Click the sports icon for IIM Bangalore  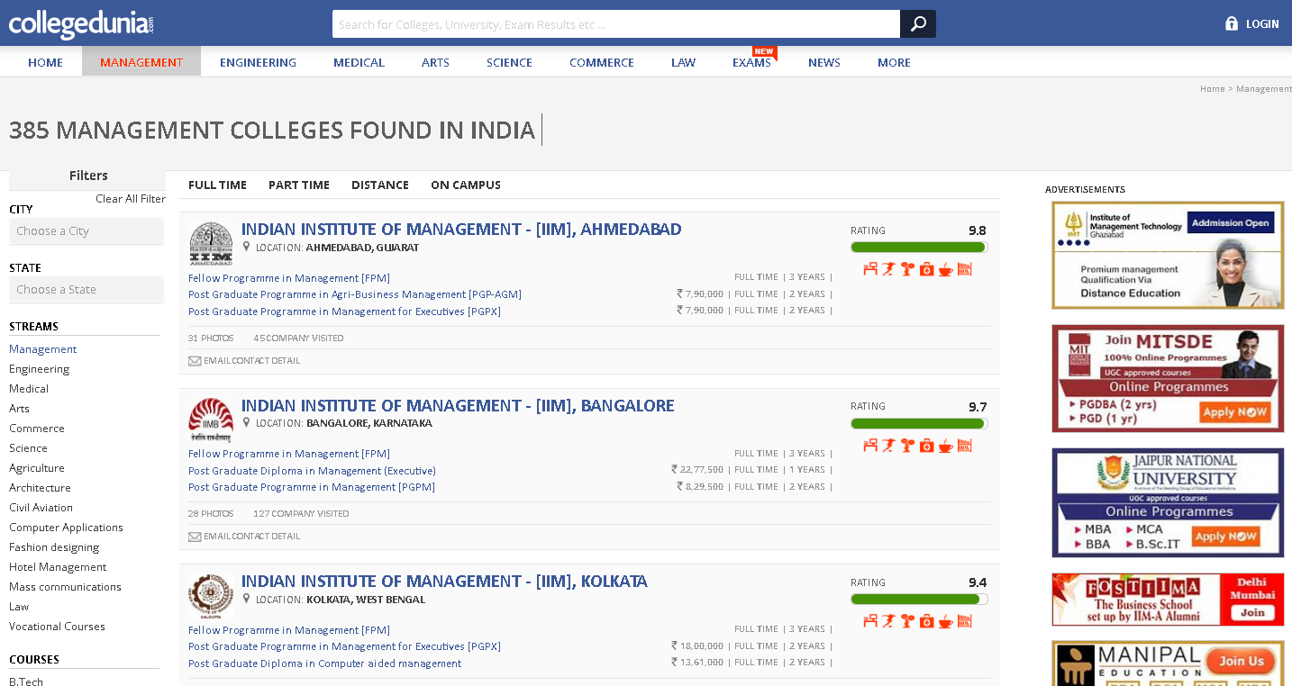pyautogui.click(x=888, y=445)
